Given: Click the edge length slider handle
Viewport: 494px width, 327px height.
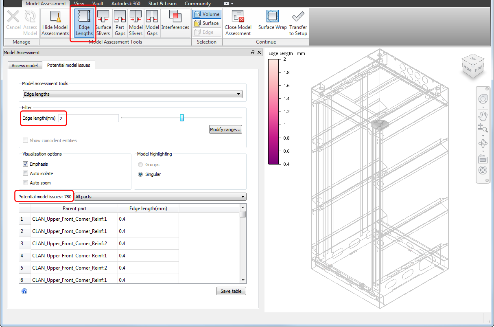Looking at the screenshot, I should click(182, 118).
